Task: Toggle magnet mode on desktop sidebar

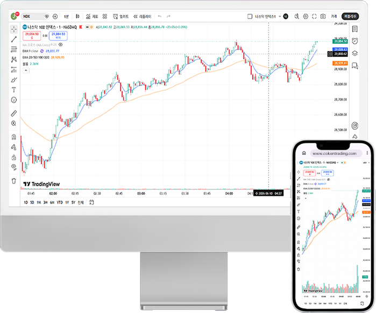Action: [14, 137]
